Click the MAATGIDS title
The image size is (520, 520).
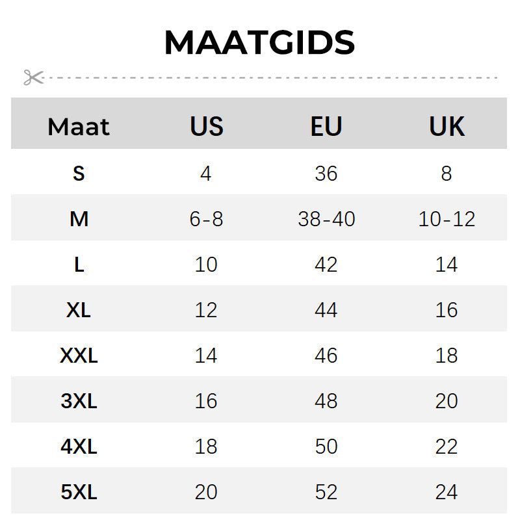(x=259, y=42)
